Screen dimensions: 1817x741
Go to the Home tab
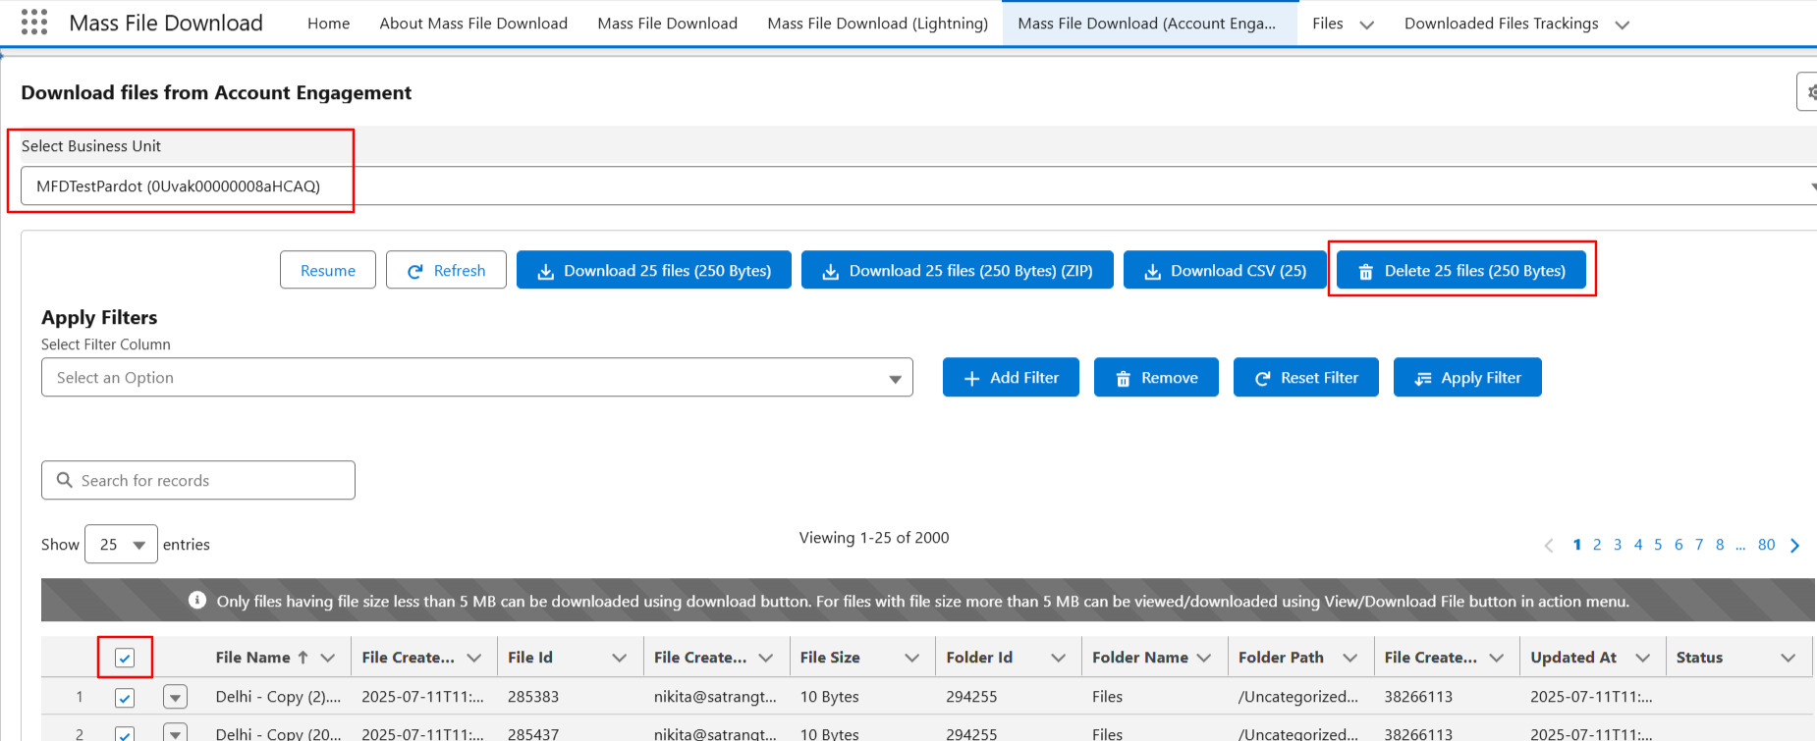coord(328,24)
